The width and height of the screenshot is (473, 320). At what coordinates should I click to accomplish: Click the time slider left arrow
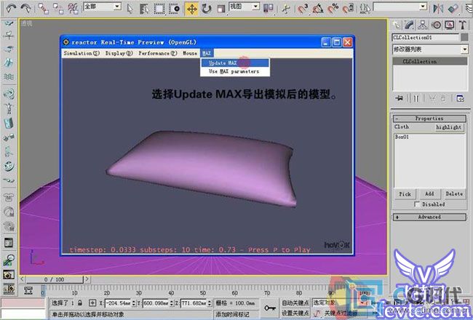(x=23, y=279)
